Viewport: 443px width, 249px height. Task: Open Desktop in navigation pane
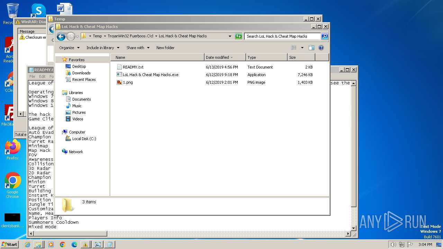[79, 66]
